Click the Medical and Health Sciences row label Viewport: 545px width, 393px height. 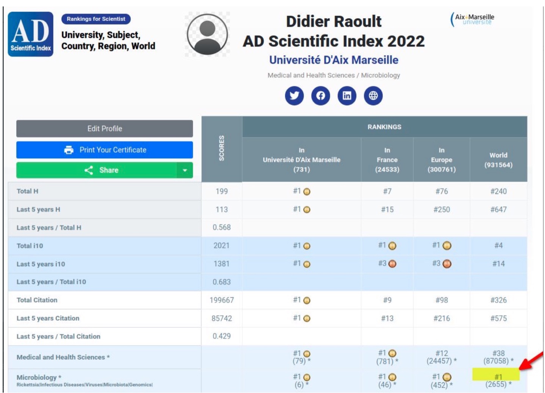coord(63,357)
